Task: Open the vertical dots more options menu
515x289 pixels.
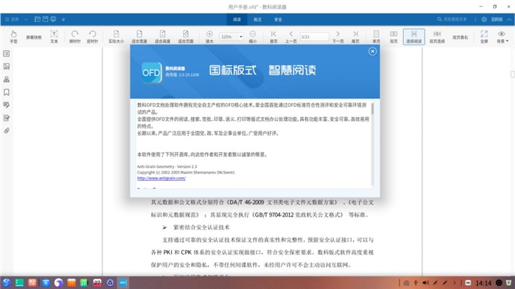Action: click(475, 19)
